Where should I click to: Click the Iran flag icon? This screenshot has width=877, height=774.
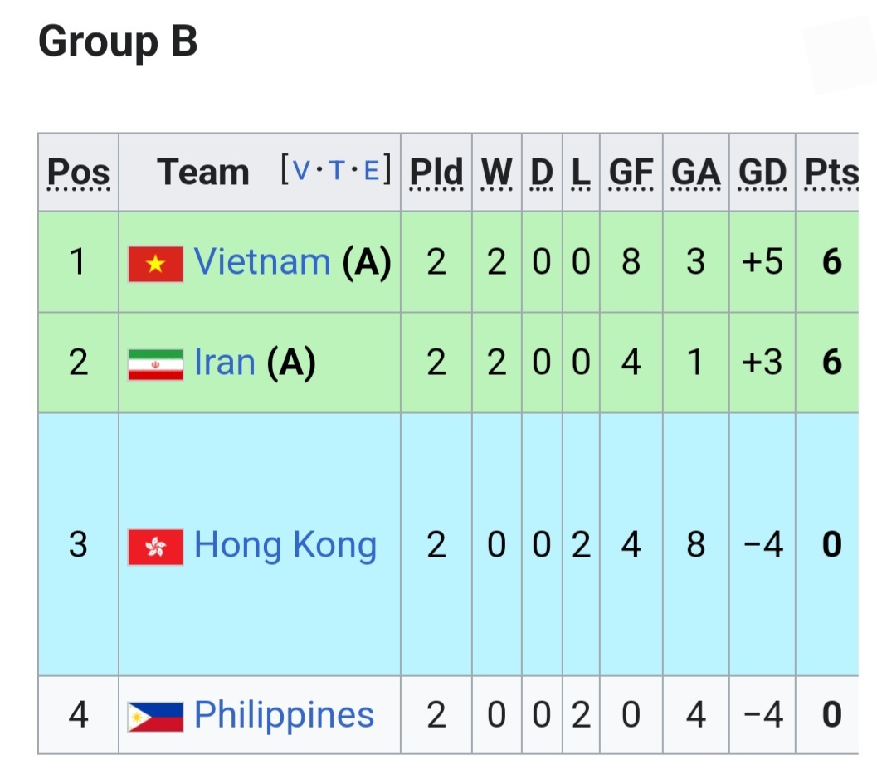coord(155,364)
